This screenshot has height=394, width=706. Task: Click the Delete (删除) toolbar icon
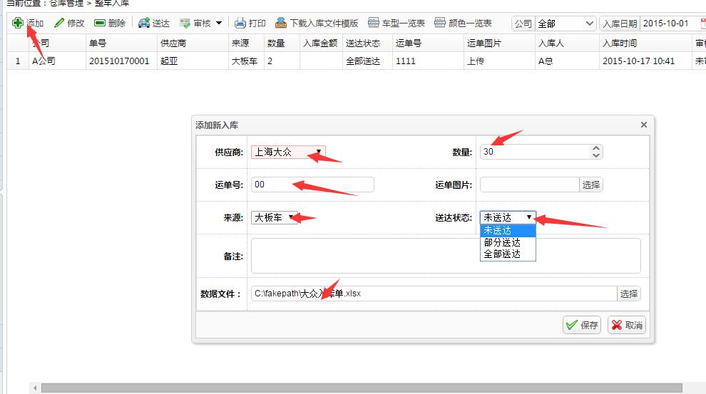100,24
